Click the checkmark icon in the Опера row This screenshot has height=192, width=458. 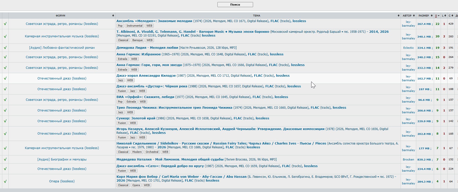(5, 181)
